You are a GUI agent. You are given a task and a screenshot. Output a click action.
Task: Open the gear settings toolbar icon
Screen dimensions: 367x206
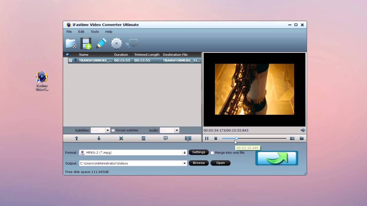click(116, 43)
